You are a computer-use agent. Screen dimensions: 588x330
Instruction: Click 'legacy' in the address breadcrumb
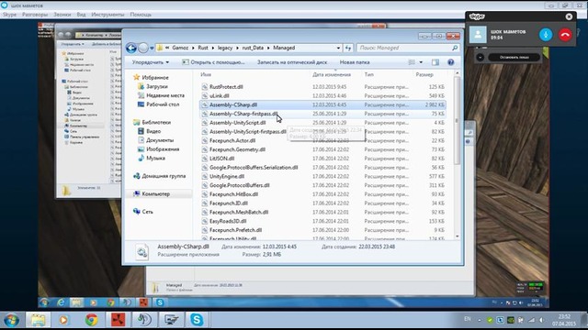click(x=225, y=48)
